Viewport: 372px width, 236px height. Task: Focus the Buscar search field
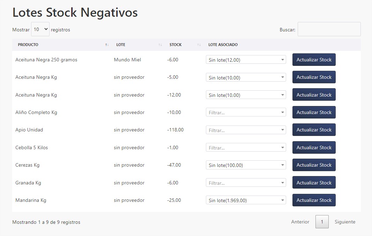(329, 29)
